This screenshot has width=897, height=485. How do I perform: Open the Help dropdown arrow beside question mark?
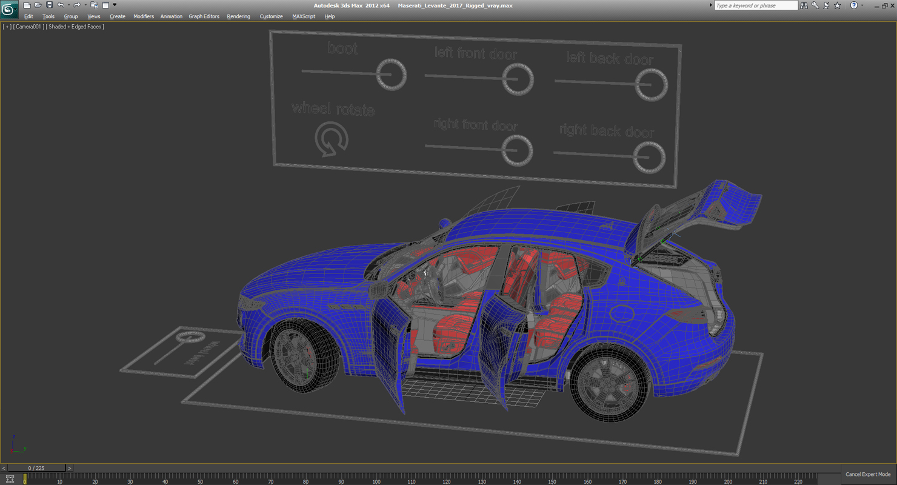click(x=862, y=5)
